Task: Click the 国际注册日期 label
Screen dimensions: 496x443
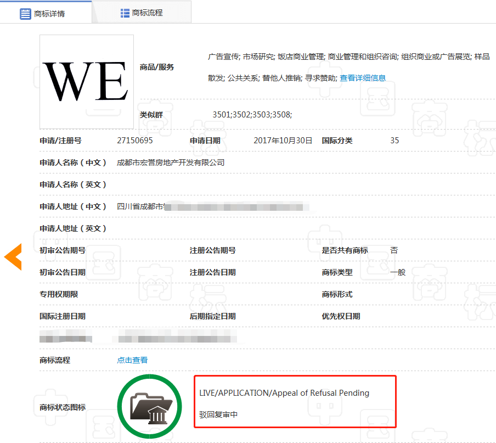Action: [x=63, y=316]
